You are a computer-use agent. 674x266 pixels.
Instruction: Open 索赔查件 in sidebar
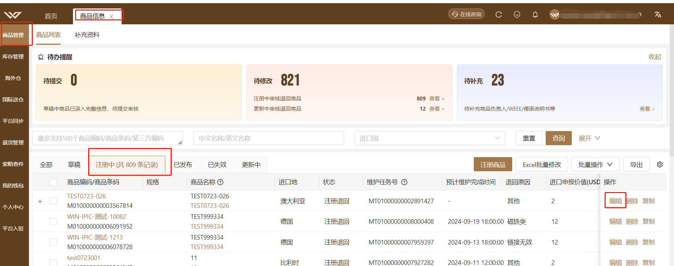(13, 164)
